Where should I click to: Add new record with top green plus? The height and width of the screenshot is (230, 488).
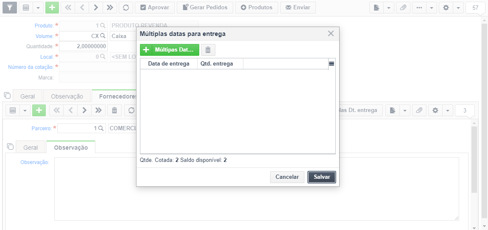pyautogui.click(x=52, y=8)
